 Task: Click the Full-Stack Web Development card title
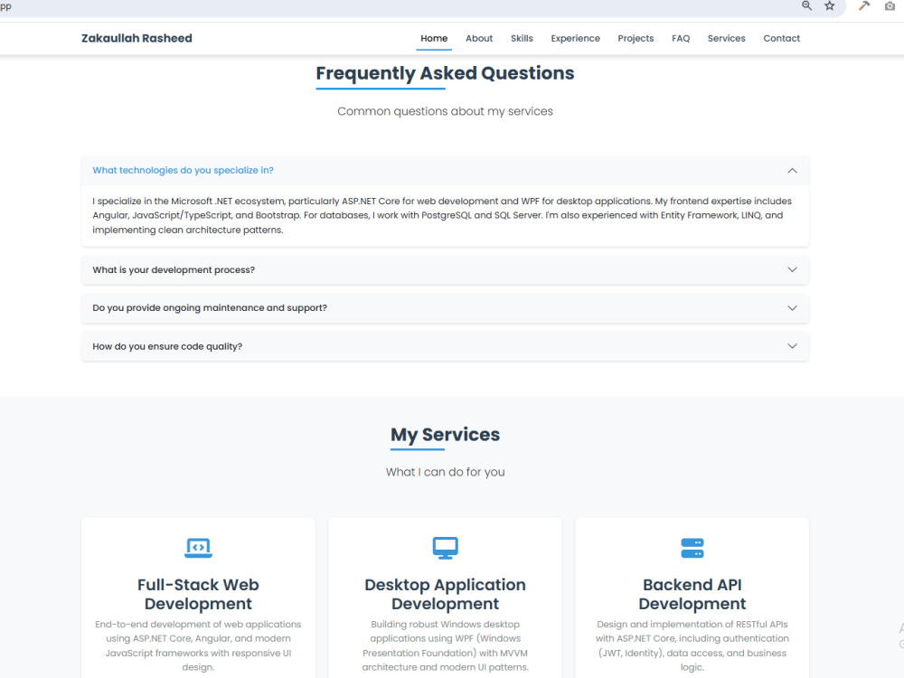pyautogui.click(x=198, y=594)
